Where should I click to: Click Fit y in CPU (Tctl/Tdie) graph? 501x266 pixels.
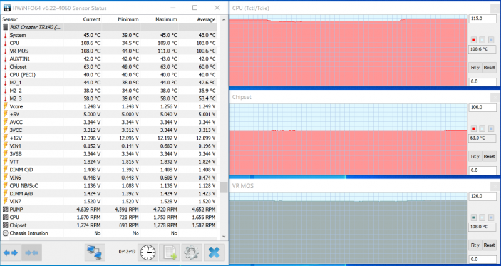point(475,68)
